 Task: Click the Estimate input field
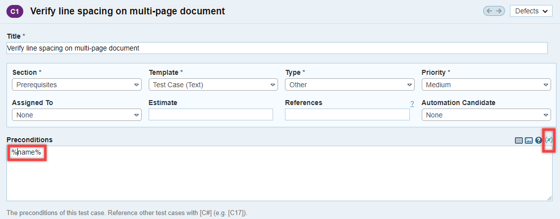(x=211, y=115)
